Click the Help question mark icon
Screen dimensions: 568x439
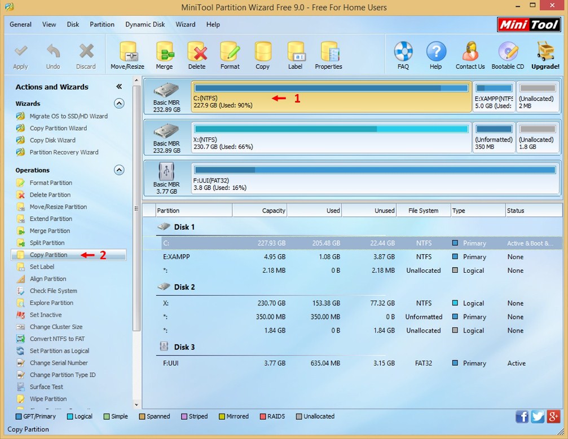point(436,51)
